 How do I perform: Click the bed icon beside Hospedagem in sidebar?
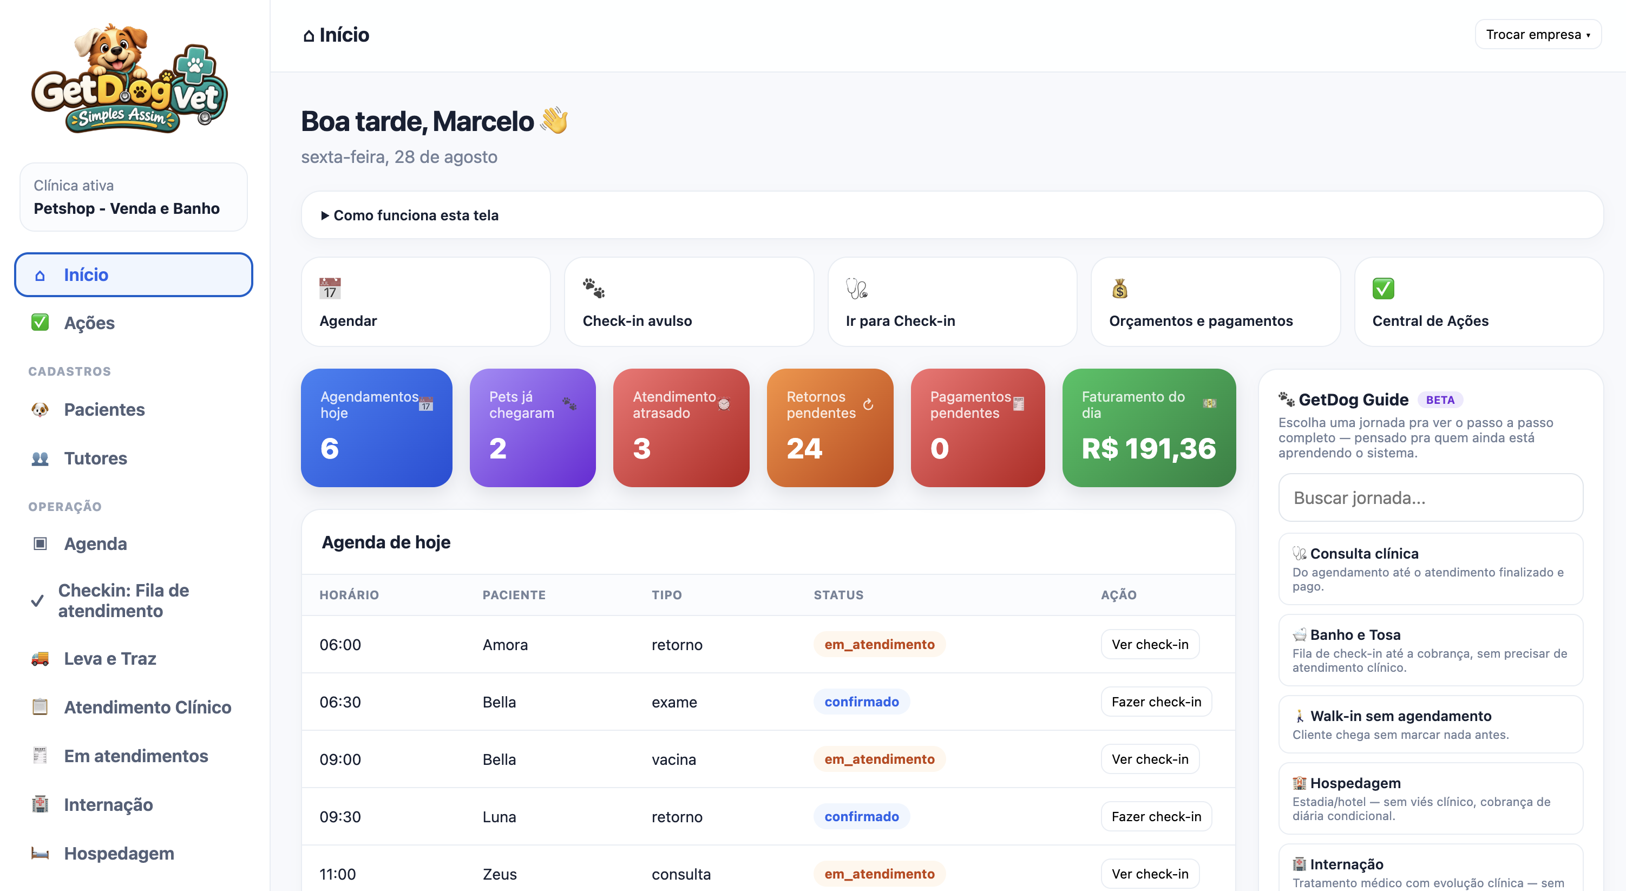pyautogui.click(x=40, y=853)
